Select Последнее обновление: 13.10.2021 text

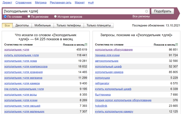pyautogui.click(x=156, y=25)
